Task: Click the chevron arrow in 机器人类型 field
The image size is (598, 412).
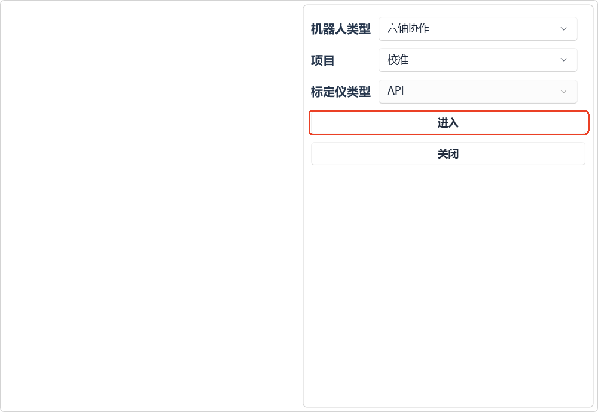Action: [x=563, y=29]
